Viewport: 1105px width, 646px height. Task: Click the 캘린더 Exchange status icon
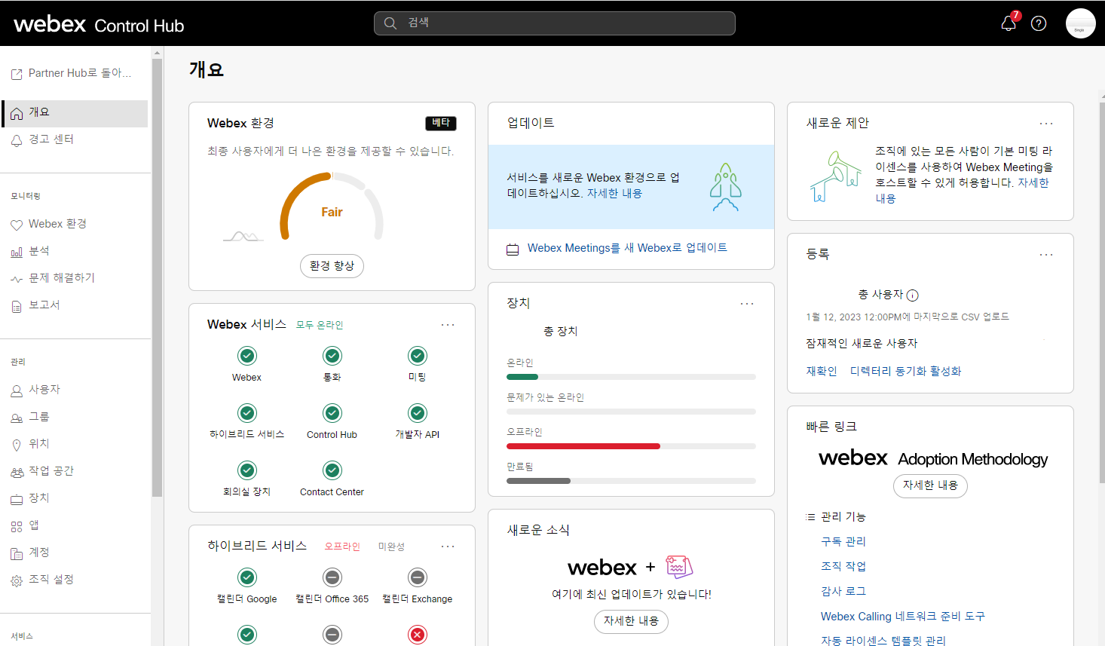(418, 577)
